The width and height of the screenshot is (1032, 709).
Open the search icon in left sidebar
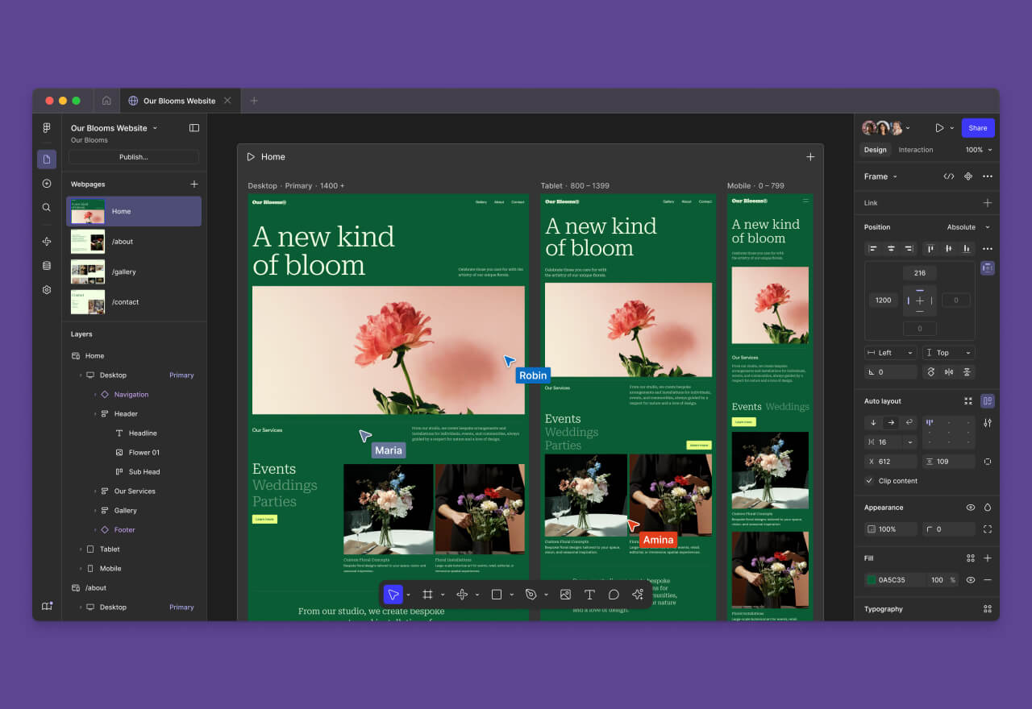pos(47,207)
